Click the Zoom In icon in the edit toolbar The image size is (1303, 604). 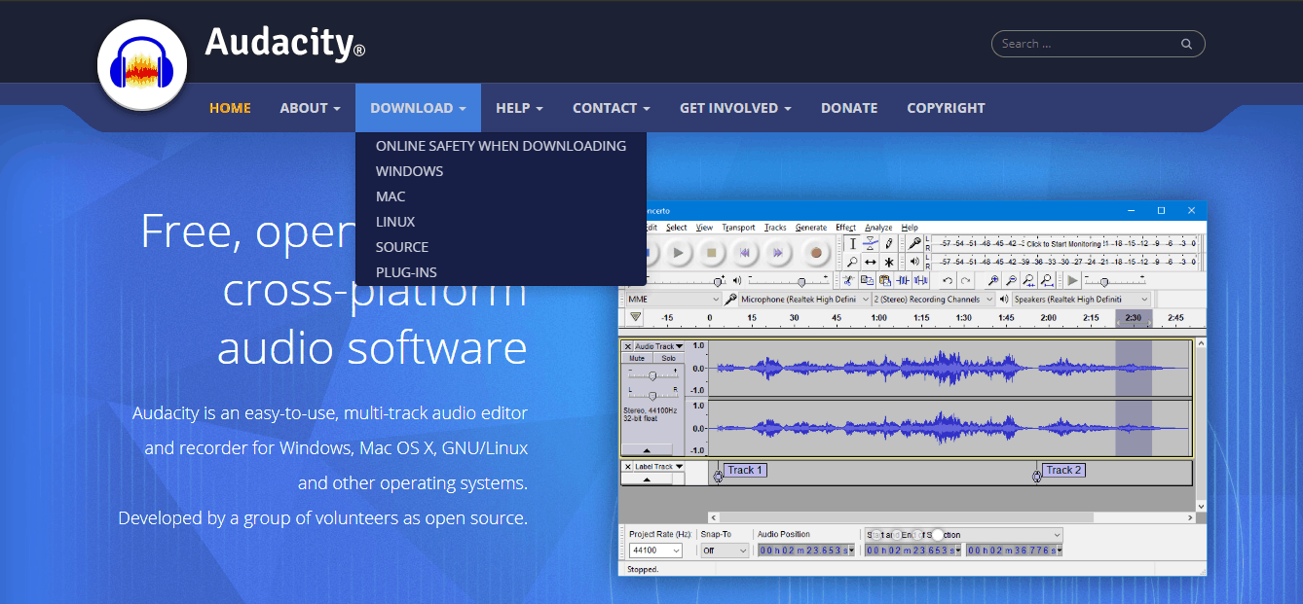point(993,281)
